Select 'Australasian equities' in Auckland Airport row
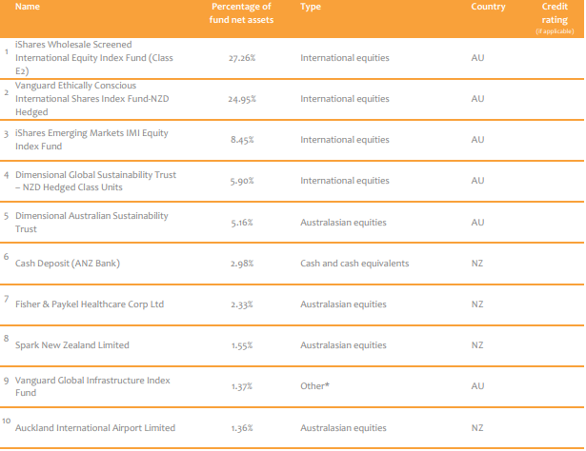586x451 pixels. pos(343,428)
